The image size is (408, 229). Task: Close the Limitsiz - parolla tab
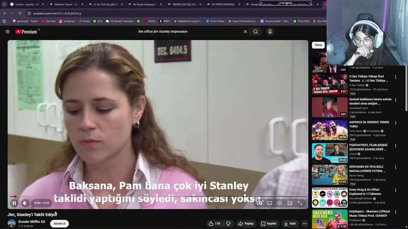click(43, 4)
